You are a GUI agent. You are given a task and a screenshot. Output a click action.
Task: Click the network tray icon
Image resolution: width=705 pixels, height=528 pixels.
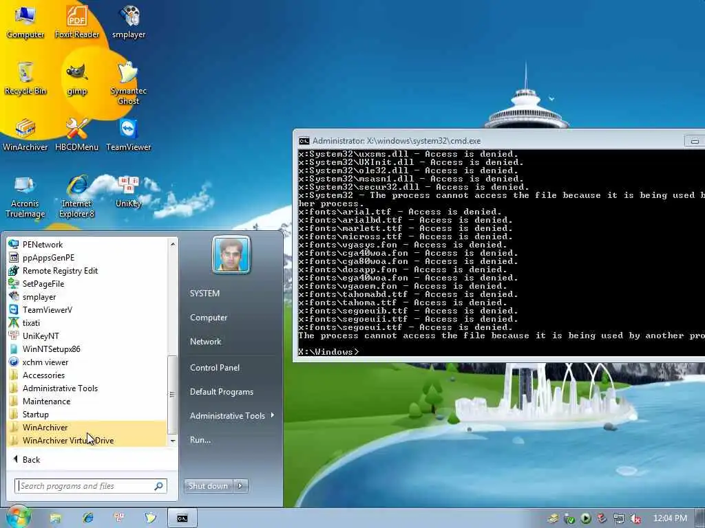[x=619, y=518]
